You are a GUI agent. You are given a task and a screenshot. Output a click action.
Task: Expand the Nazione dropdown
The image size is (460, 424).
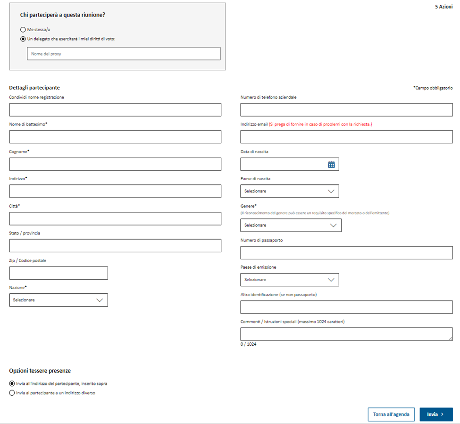[x=59, y=300]
